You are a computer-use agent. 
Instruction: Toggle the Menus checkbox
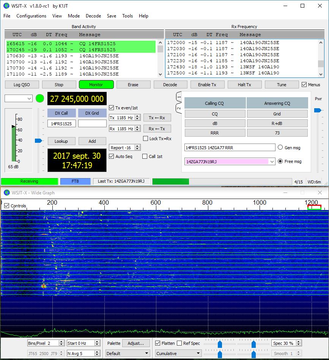[304, 84]
